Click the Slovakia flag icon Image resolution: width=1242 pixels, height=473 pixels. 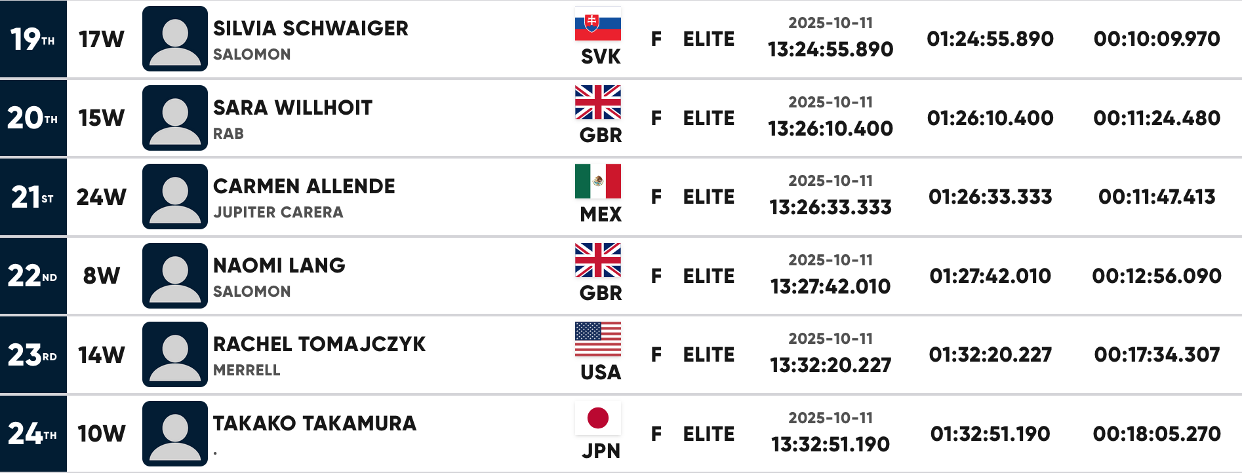pyautogui.click(x=597, y=24)
